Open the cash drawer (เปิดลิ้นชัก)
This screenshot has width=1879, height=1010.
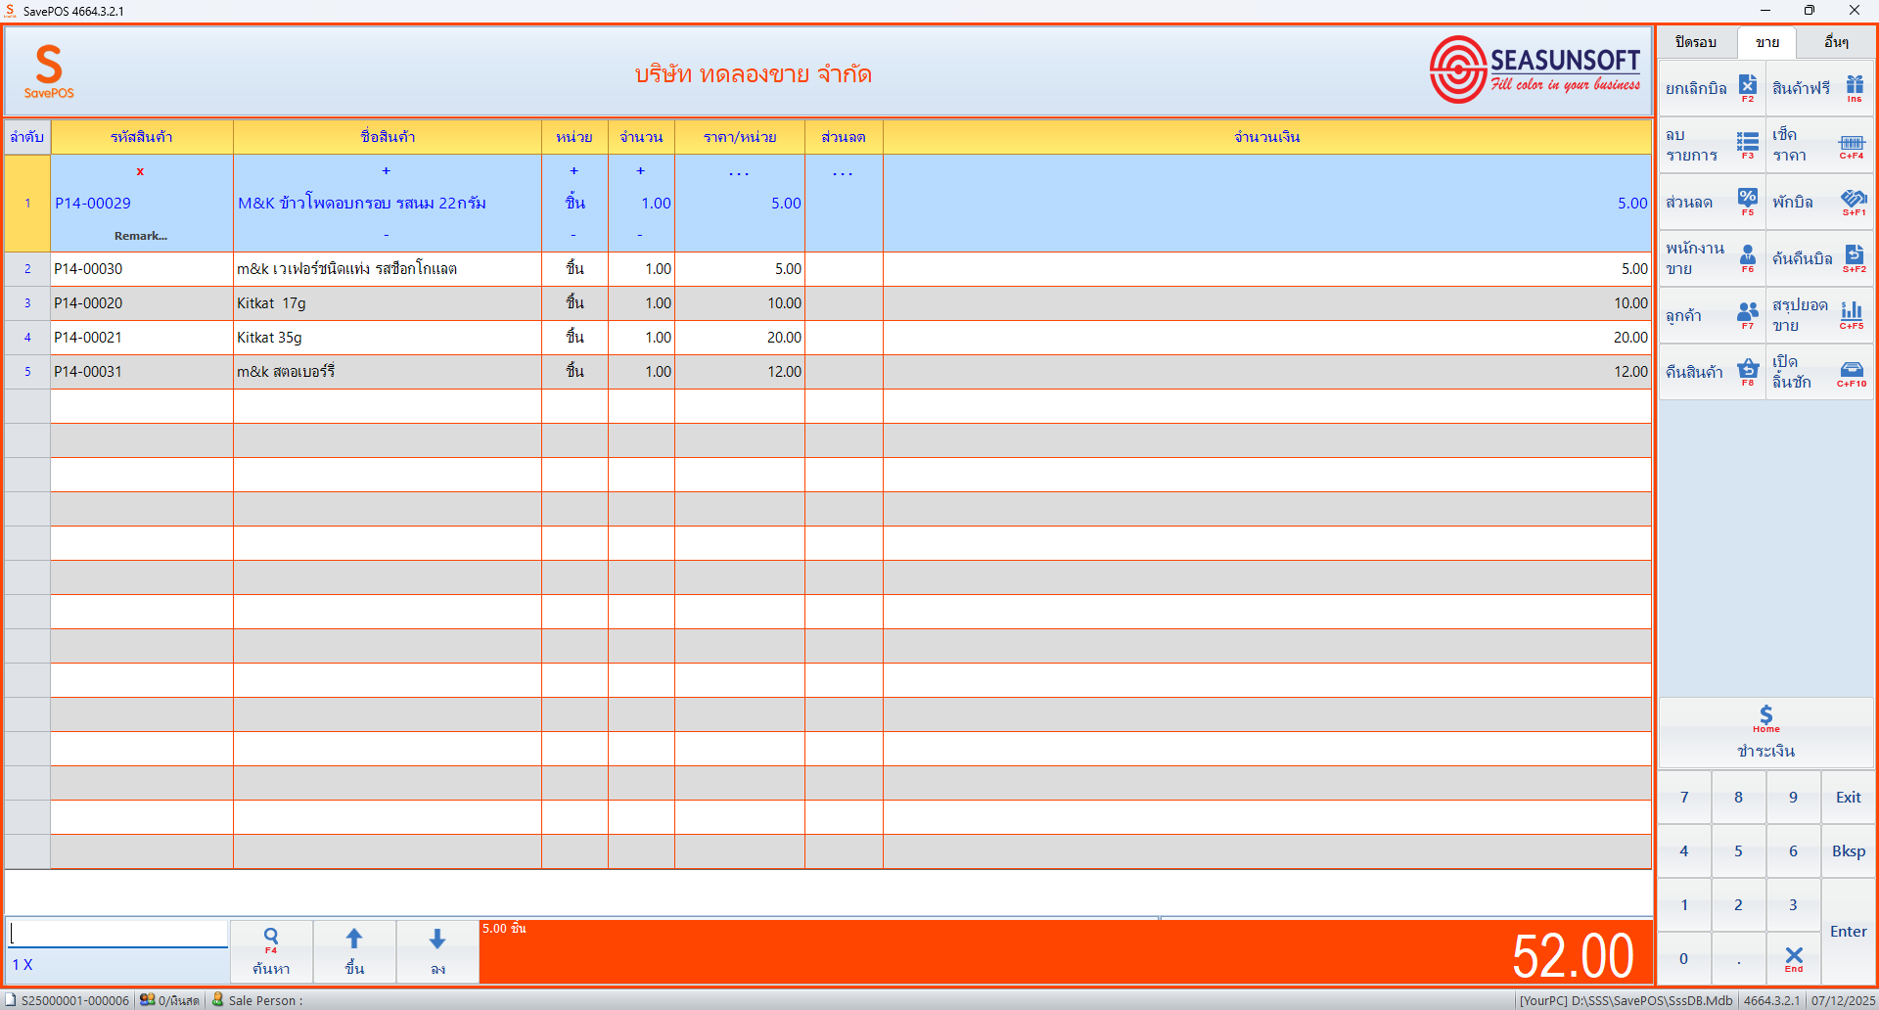click(1820, 372)
